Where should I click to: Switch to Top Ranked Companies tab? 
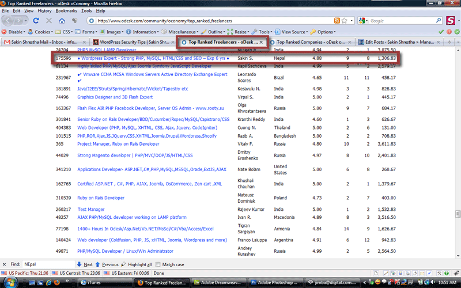coord(309,42)
